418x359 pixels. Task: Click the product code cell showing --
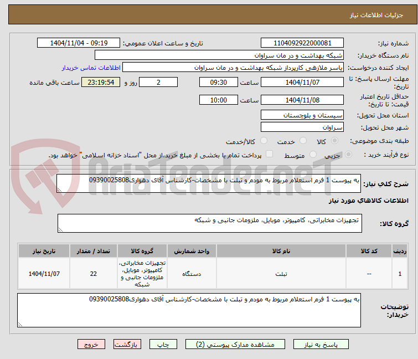369,274
